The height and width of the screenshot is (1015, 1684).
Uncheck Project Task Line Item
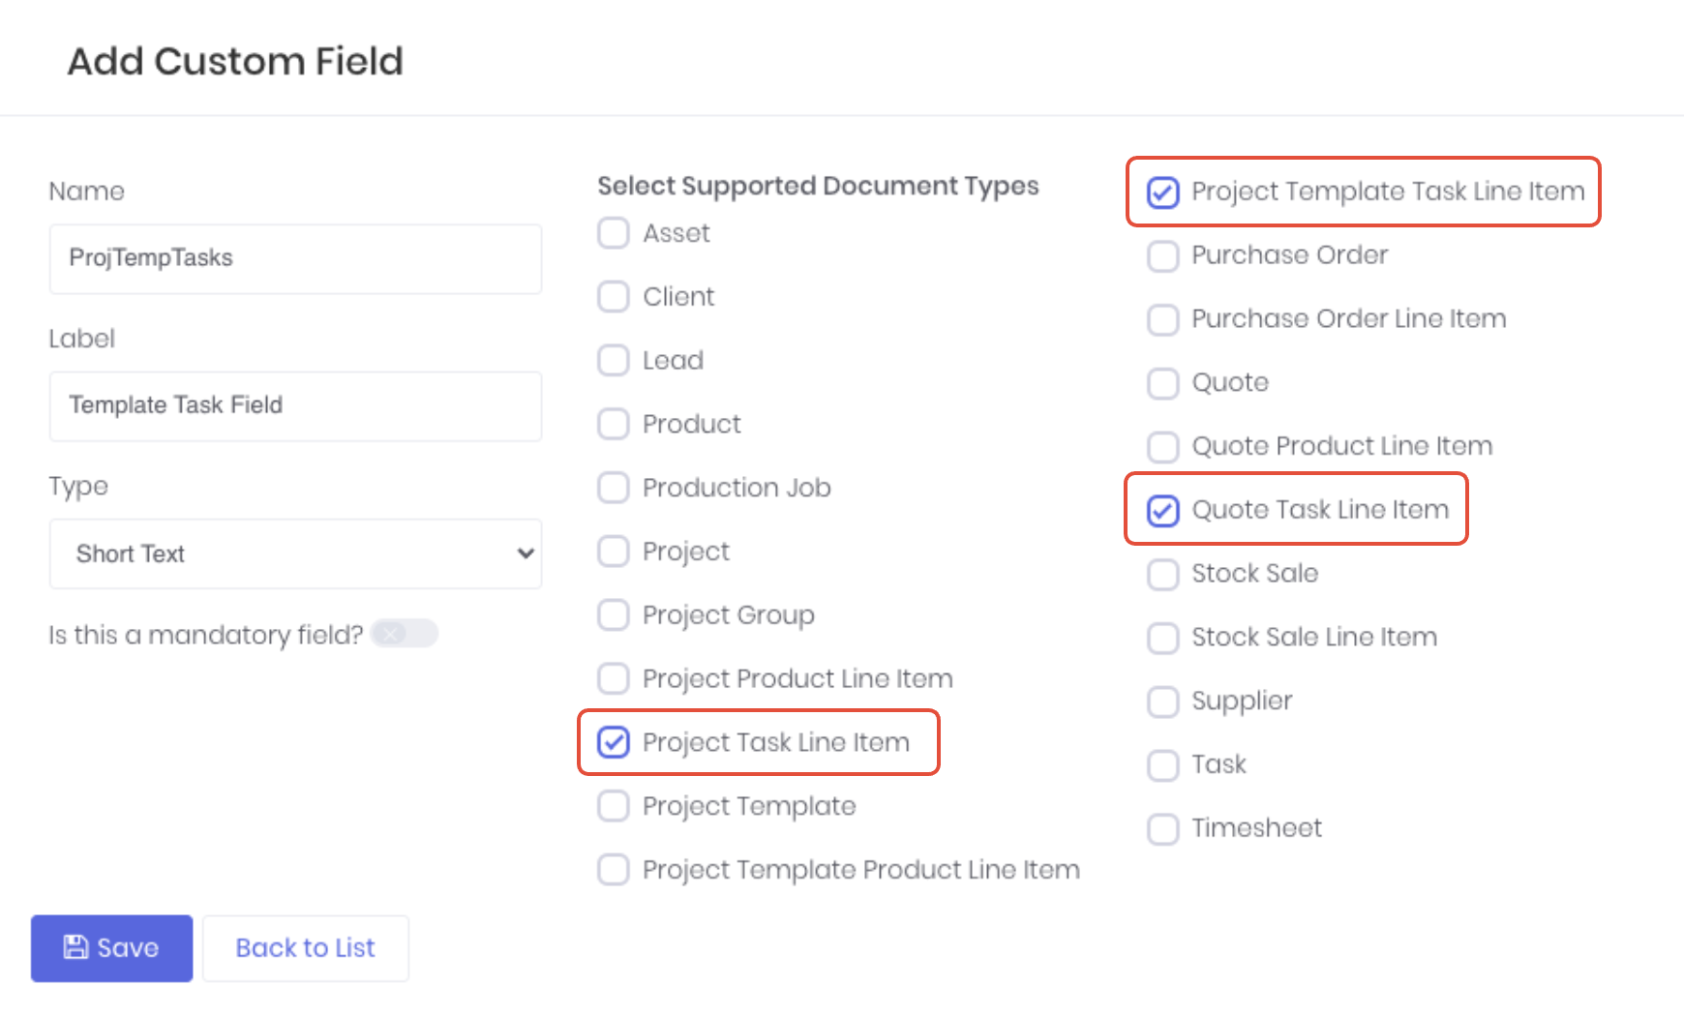pyautogui.click(x=614, y=742)
